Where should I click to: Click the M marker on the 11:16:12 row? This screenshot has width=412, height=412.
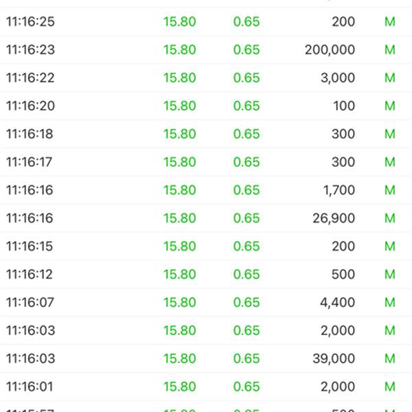[390, 274]
